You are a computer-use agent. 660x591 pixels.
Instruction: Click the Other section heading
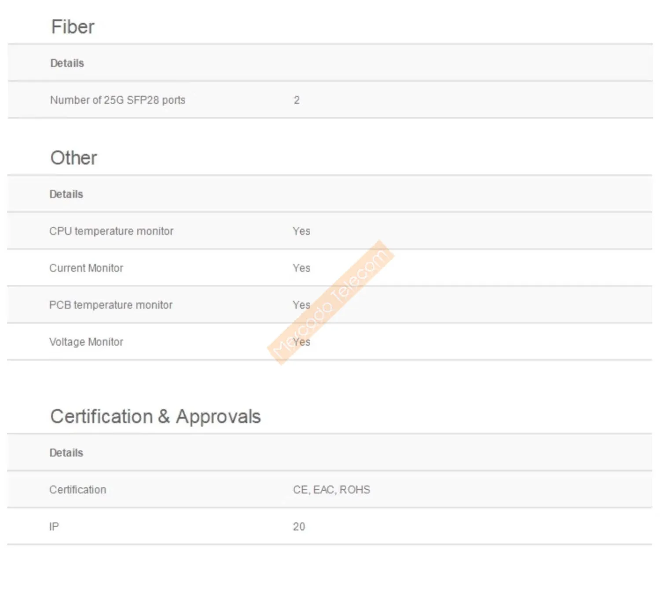click(73, 158)
